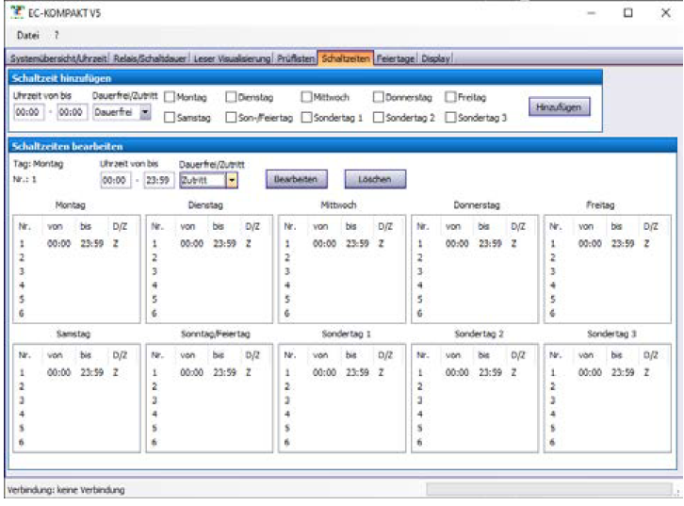Open the ? help menu
The image size is (684, 506).
(x=57, y=36)
